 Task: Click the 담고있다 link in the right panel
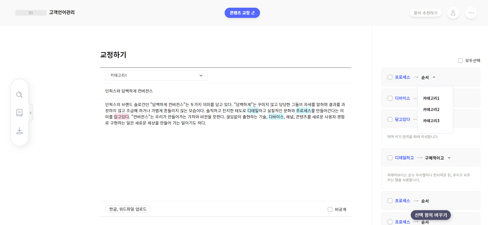pyautogui.click(x=402, y=119)
